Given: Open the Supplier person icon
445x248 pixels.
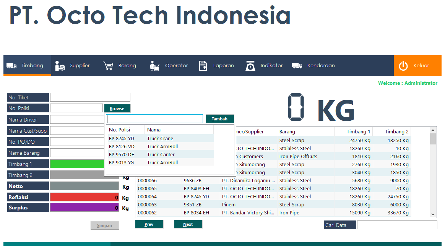Looking at the screenshot, I should click(60, 66).
